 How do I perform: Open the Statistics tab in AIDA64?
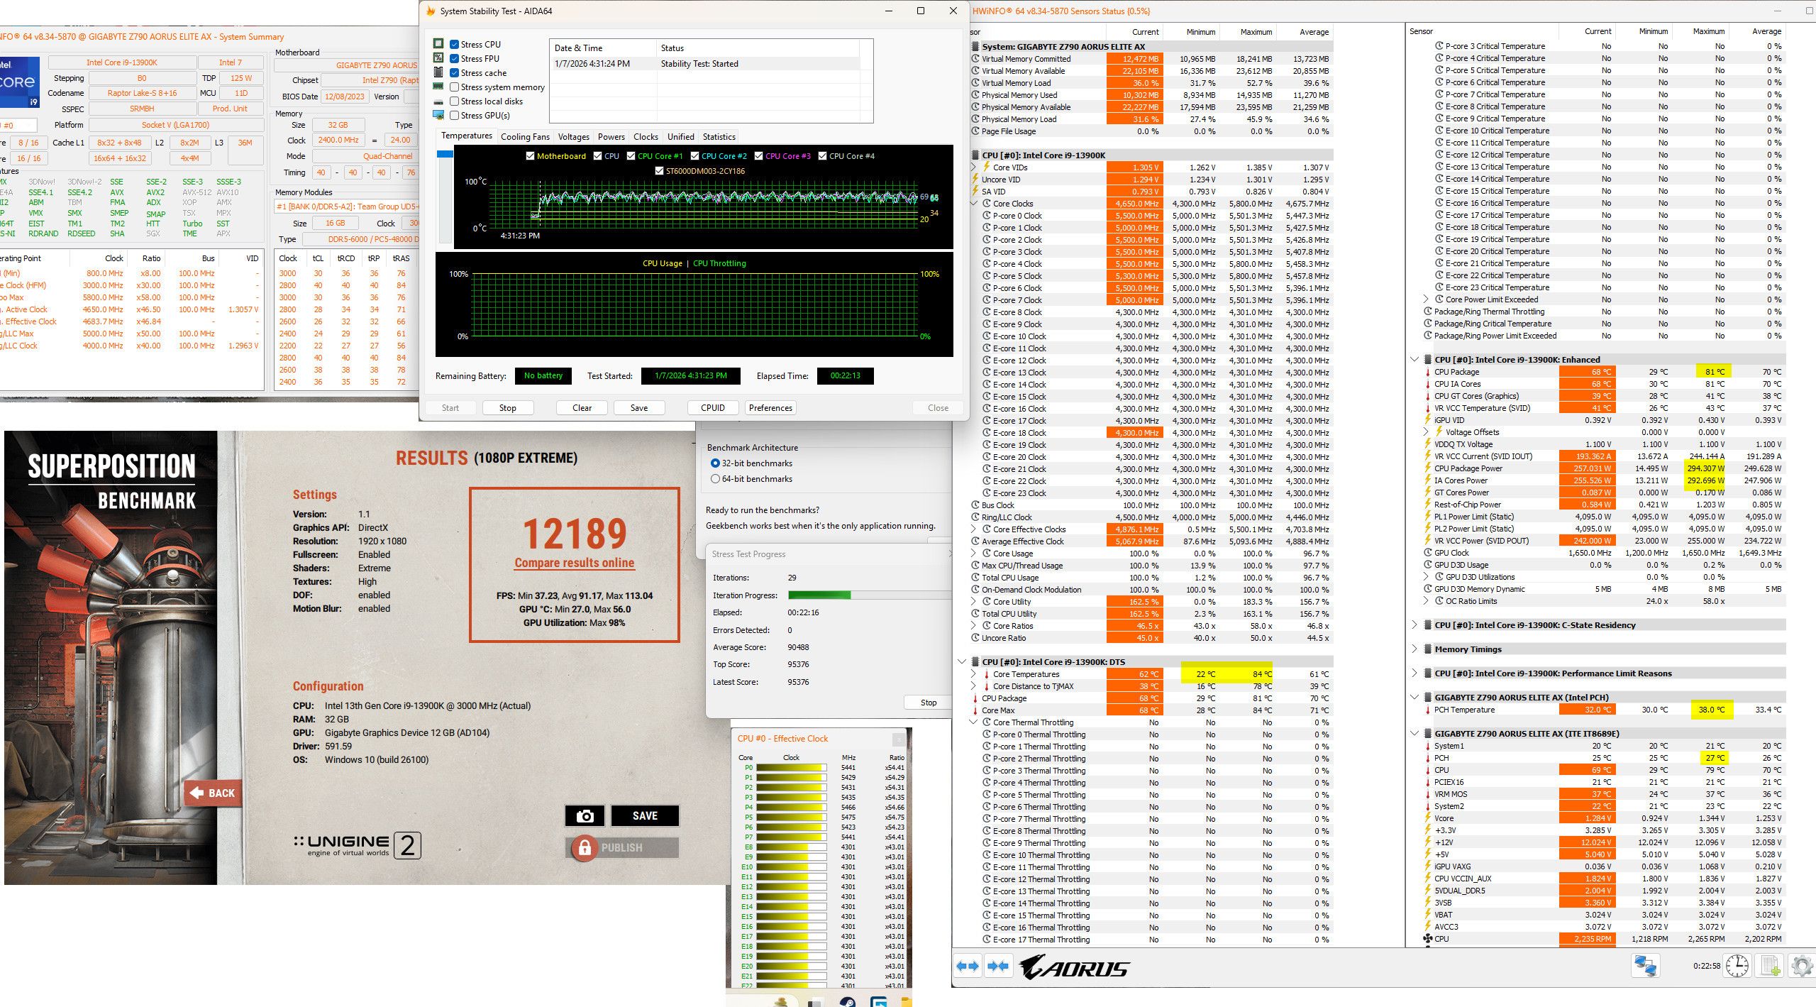719,137
